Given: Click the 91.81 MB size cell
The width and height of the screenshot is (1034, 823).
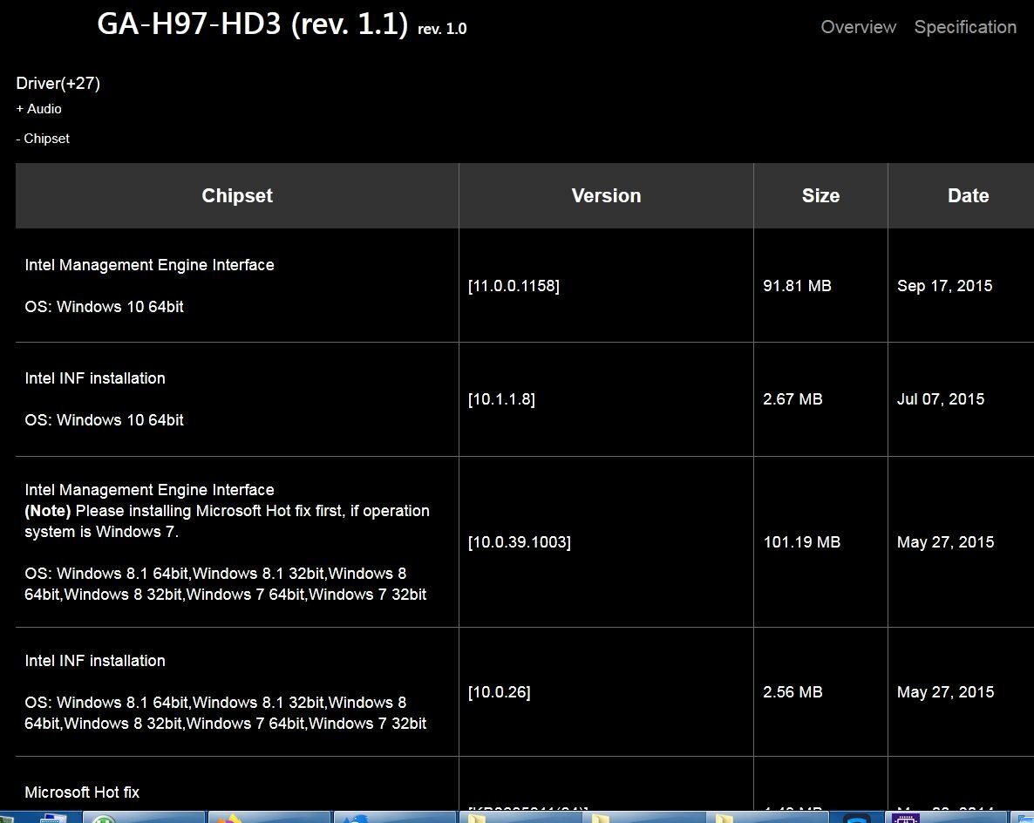Looking at the screenshot, I should tap(797, 286).
